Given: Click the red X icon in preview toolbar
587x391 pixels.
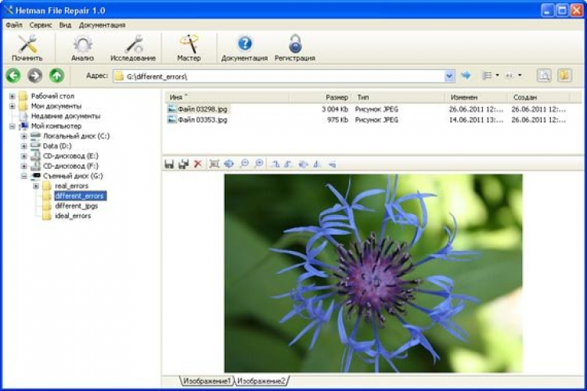Looking at the screenshot, I should [198, 163].
